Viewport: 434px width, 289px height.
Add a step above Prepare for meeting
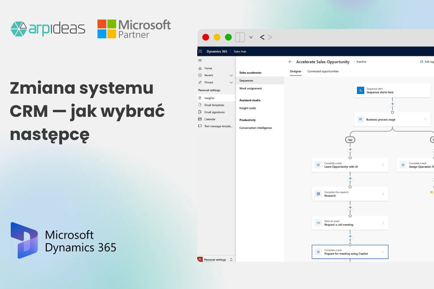350,237
